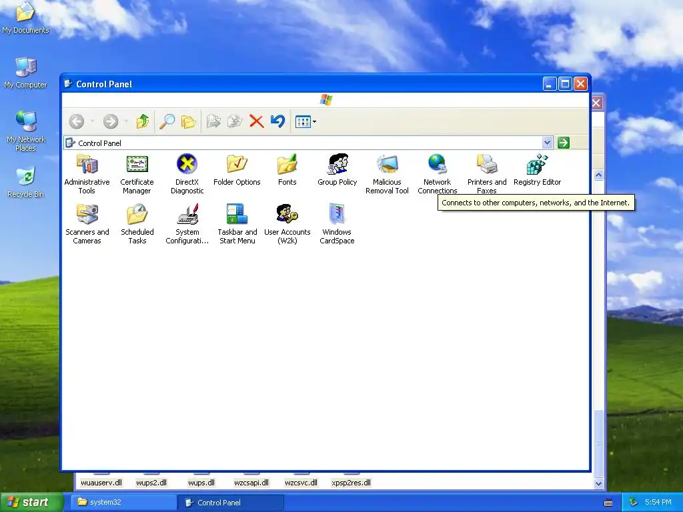Click system32 window scrollbar down arrow

point(598,483)
